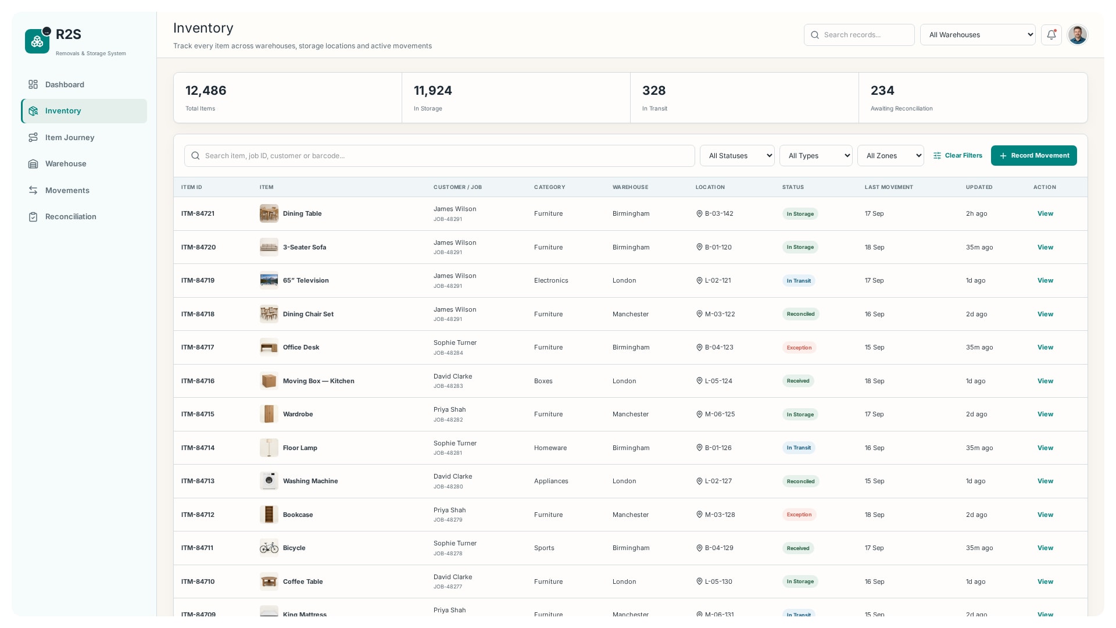Viewport: 1116px width, 628px height.
Task: Open Item Journey page
Action: click(84, 137)
